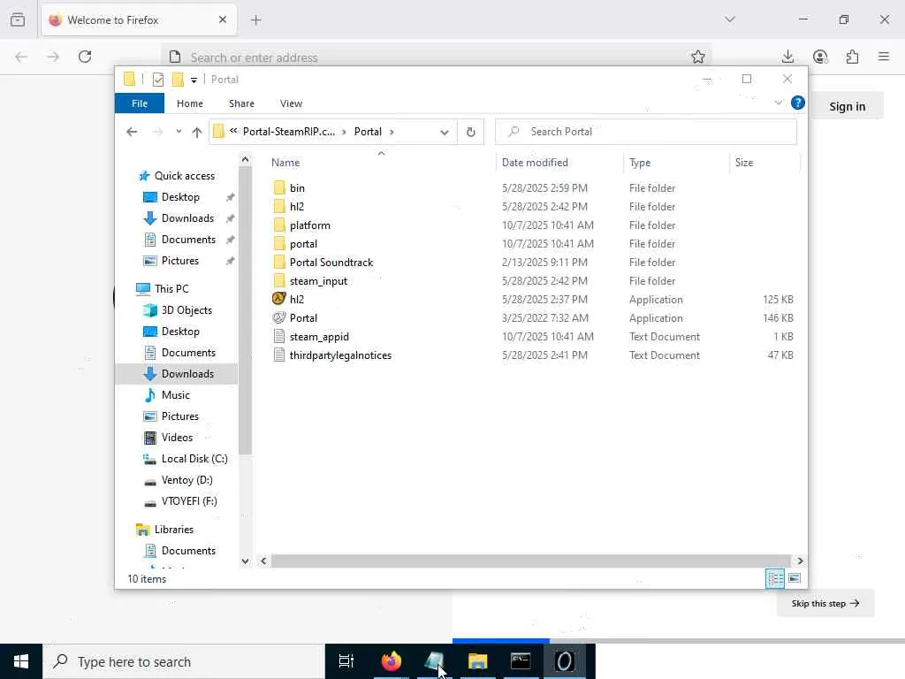Open the View ribbon tab
Screen dimensions: 905x679
click(x=291, y=103)
